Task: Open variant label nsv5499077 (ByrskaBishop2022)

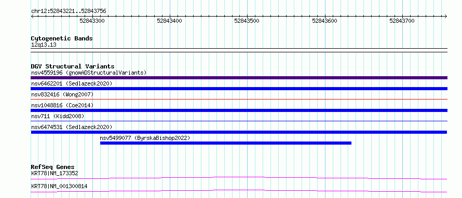Action: (x=145, y=138)
